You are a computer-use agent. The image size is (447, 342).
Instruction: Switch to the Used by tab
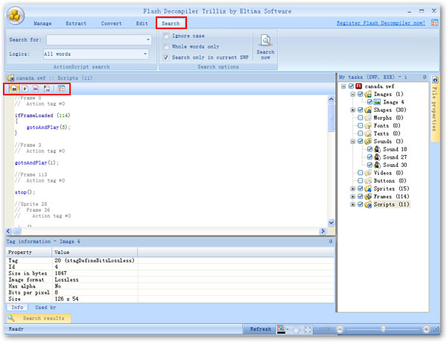[x=45, y=307]
